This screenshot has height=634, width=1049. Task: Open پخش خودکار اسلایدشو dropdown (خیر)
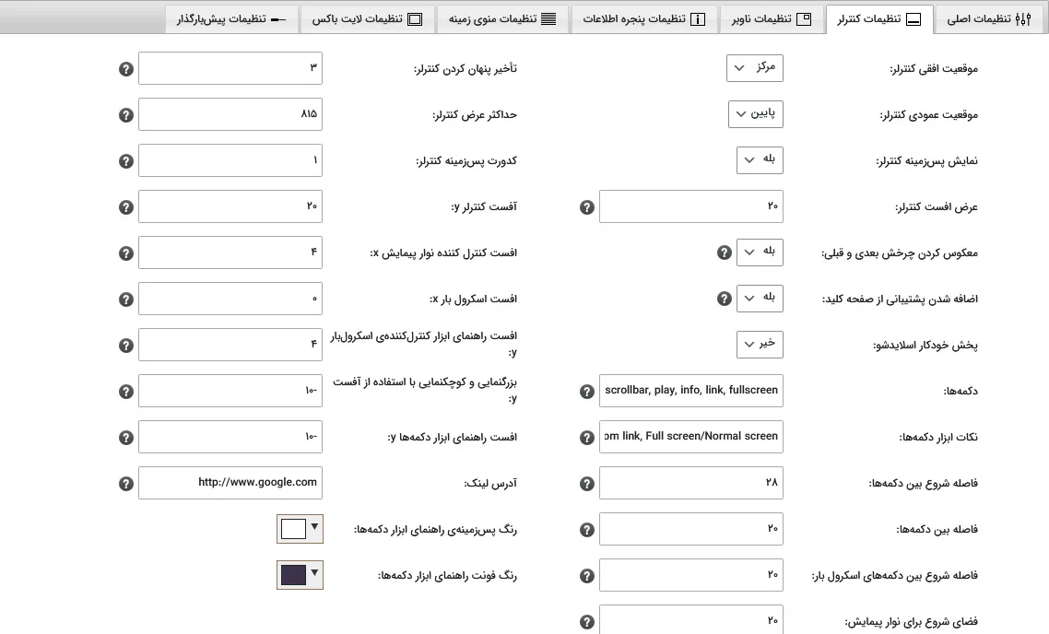(760, 345)
